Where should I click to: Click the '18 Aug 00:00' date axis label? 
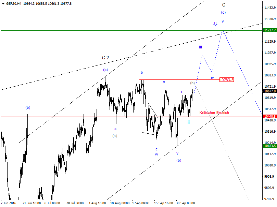120,203
